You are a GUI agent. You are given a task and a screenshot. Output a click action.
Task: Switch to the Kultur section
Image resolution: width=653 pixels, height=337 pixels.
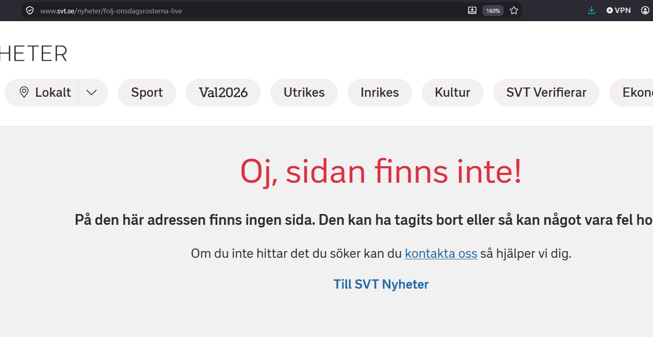tap(453, 93)
